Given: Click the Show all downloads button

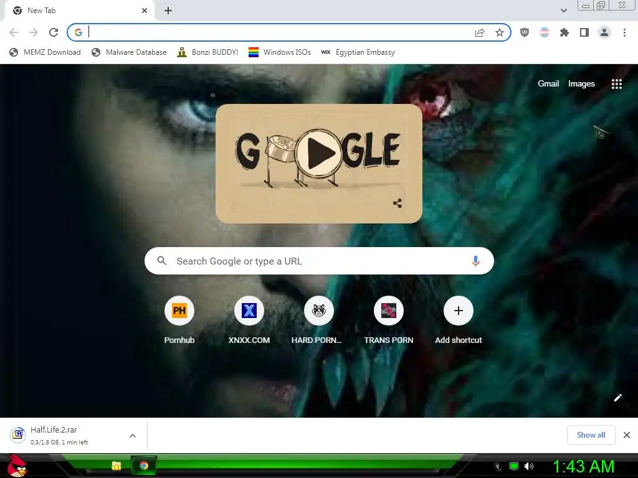Looking at the screenshot, I should click(591, 435).
